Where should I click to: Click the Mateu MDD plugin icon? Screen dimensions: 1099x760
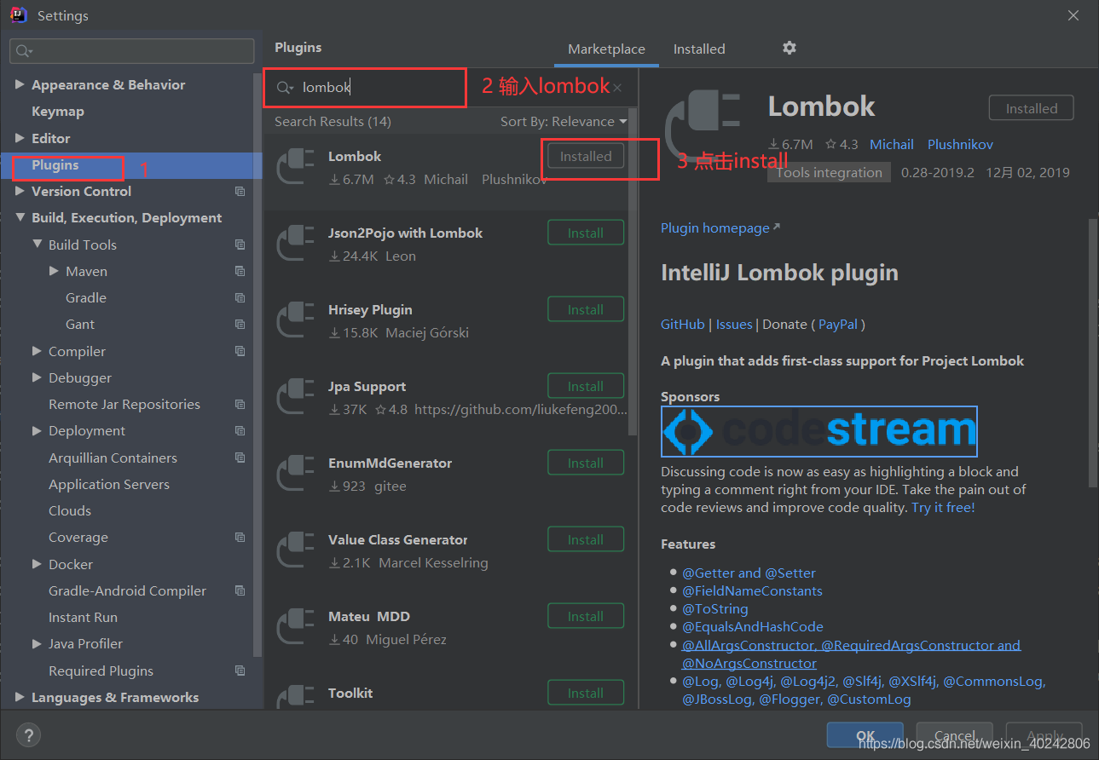pos(295,627)
